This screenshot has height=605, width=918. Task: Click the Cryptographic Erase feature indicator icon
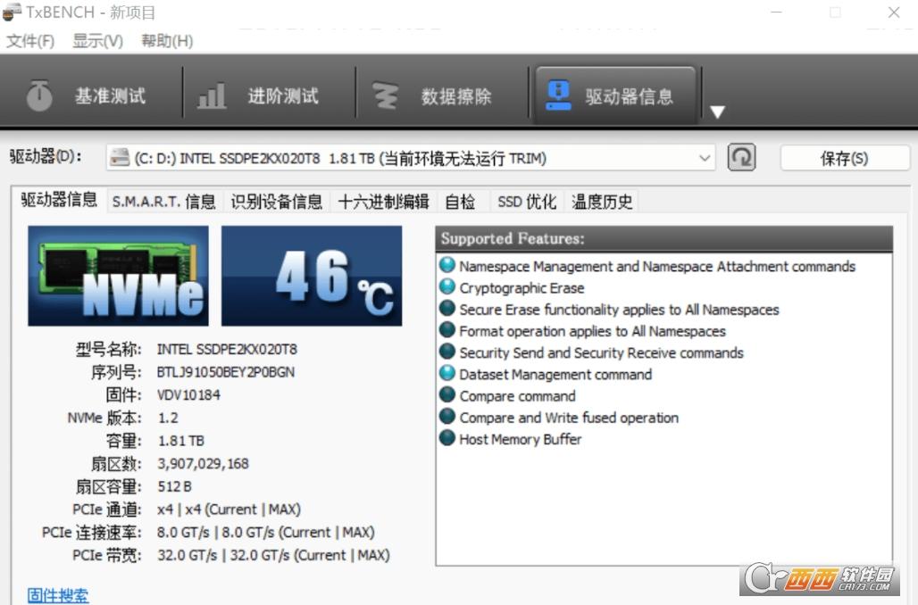point(447,286)
